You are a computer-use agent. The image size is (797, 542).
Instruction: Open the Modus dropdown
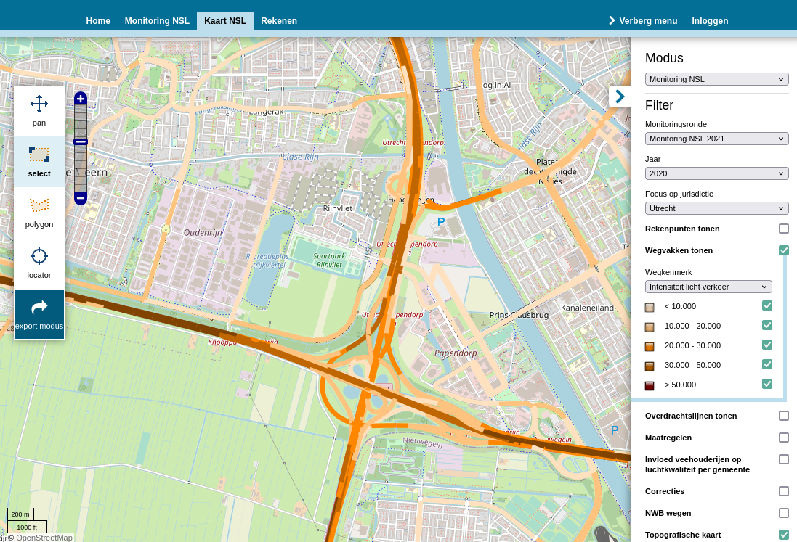point(716,79)
